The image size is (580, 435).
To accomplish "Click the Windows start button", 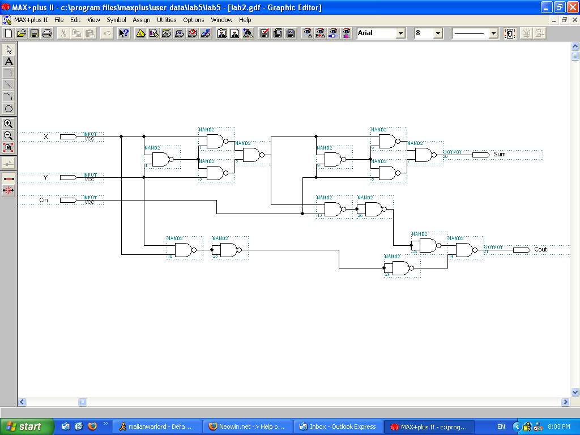I will [x=27, y=427].
